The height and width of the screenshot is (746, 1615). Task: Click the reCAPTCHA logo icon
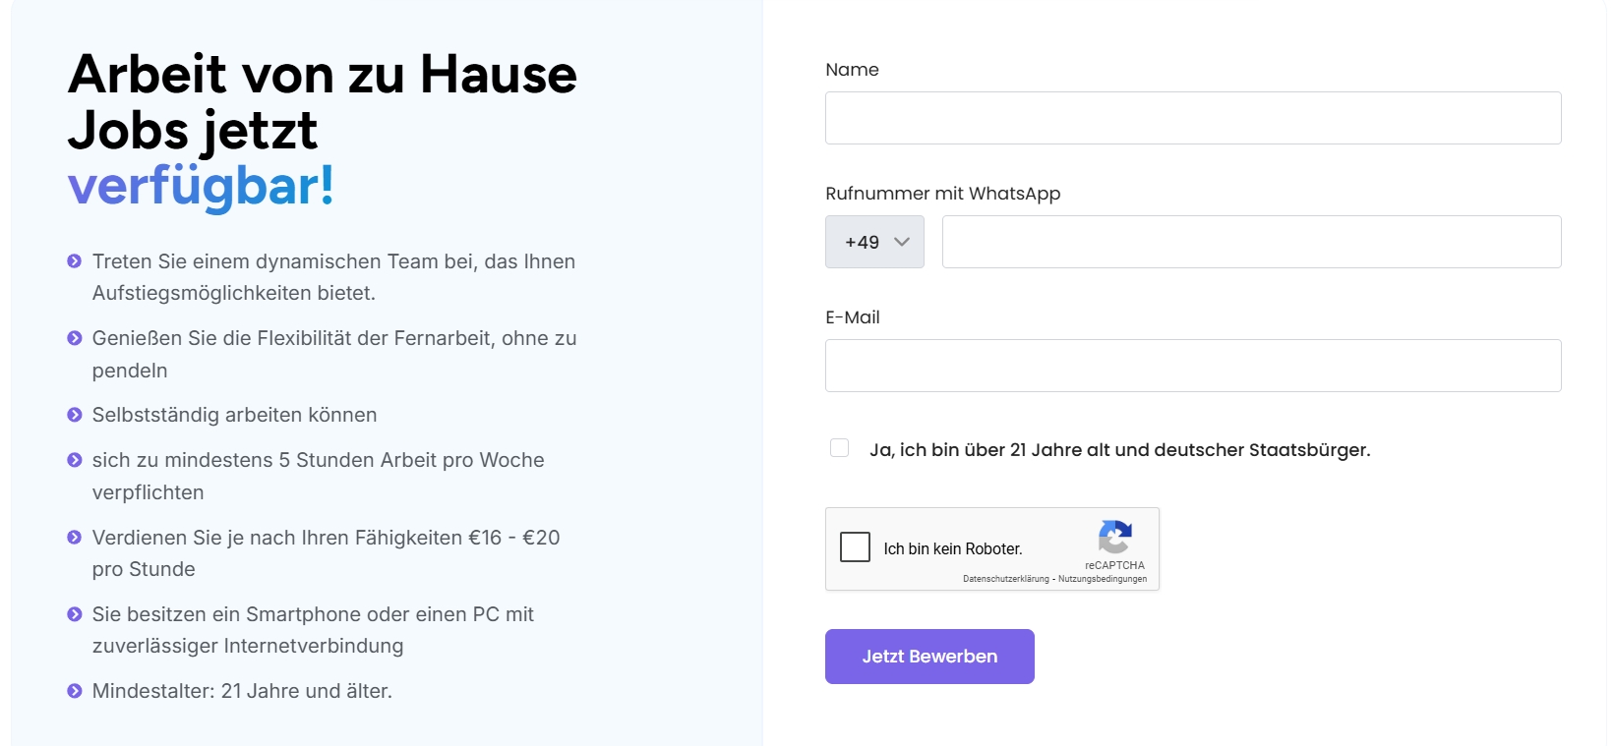(1114, 538)
